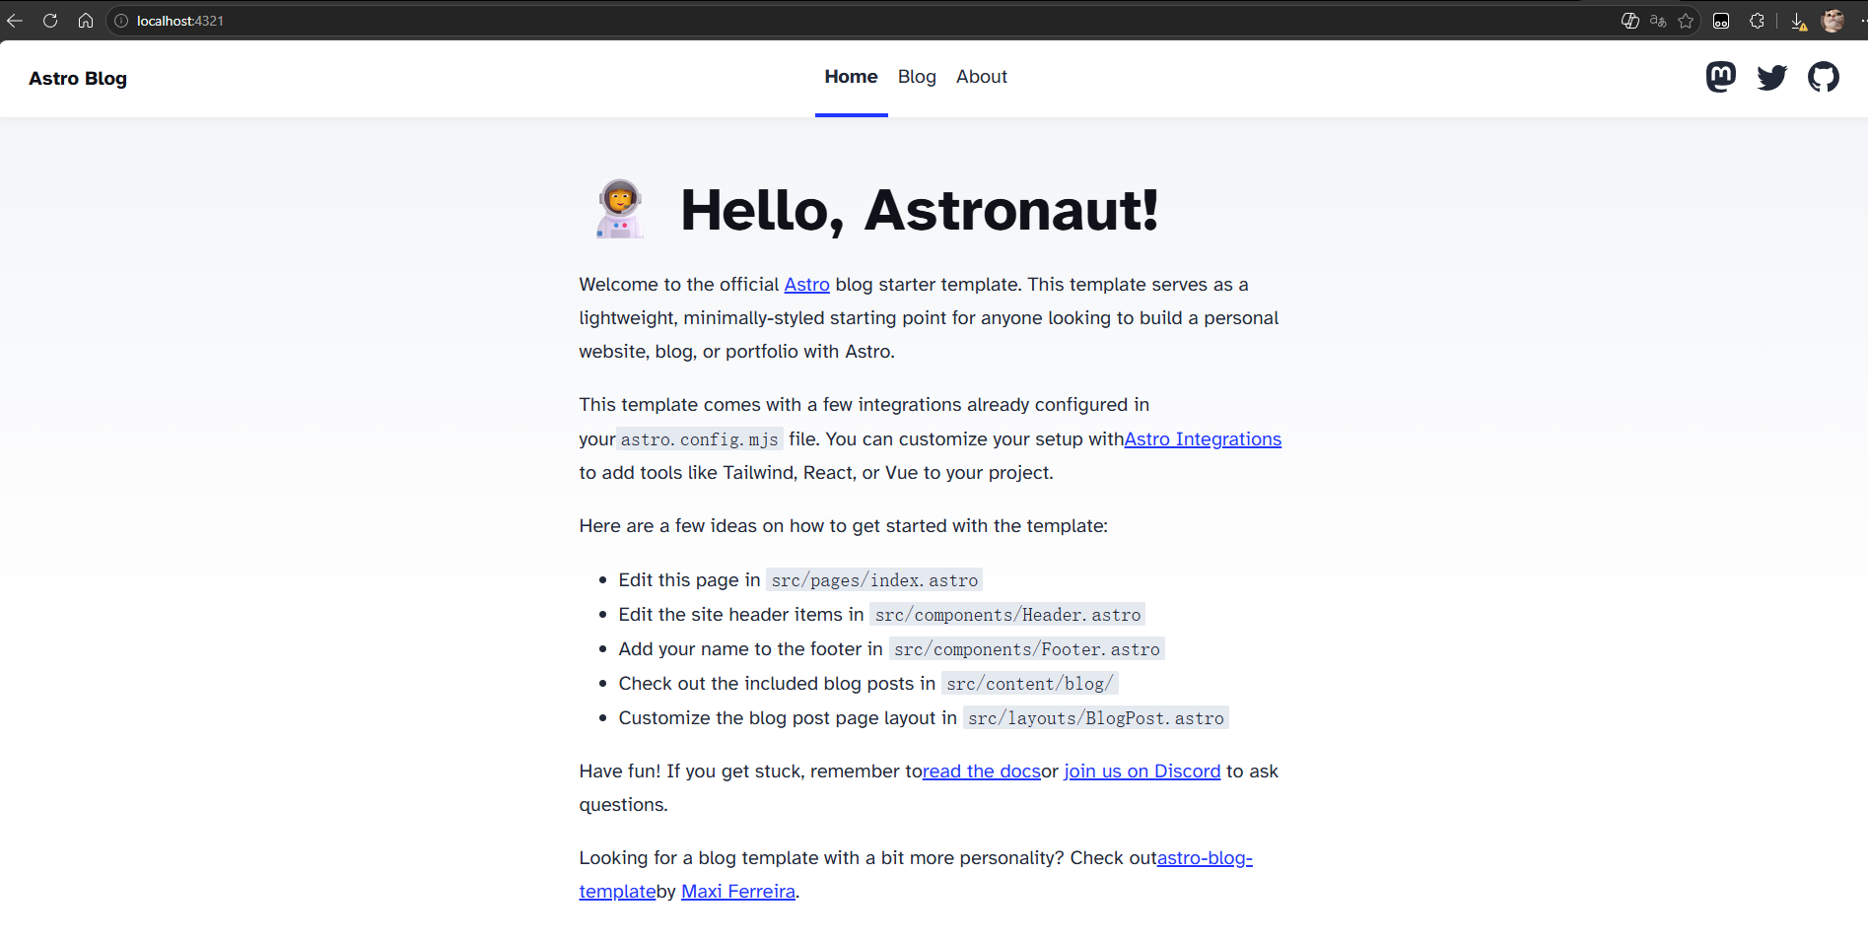Click the Hello, Astronaut! heading
The image size is (1868, 940).
click(919, 210)
